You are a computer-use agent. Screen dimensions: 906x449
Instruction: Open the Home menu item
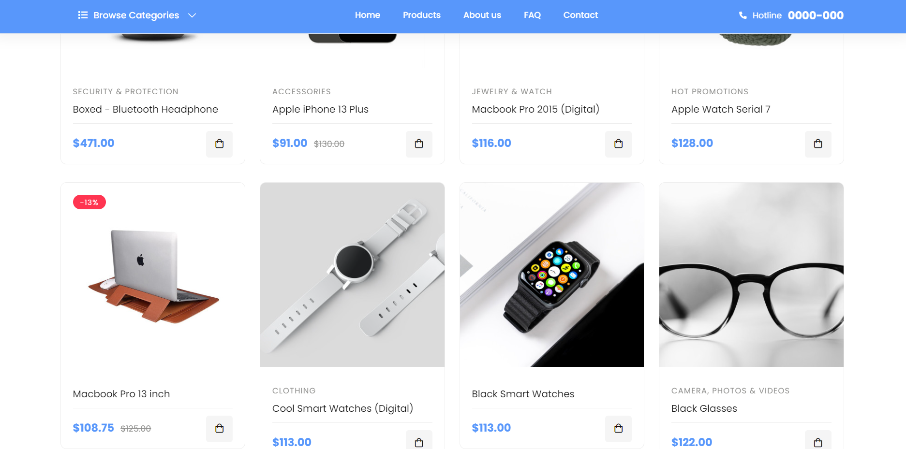click(x=368, y=15)
